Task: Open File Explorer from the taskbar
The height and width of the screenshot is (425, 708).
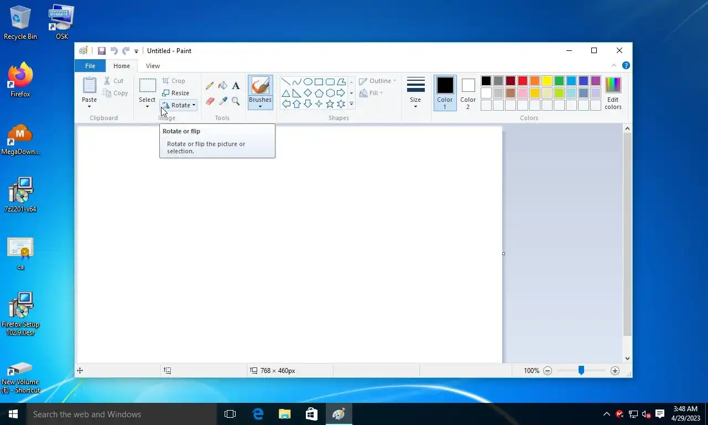Action: (x=285, y=414)
